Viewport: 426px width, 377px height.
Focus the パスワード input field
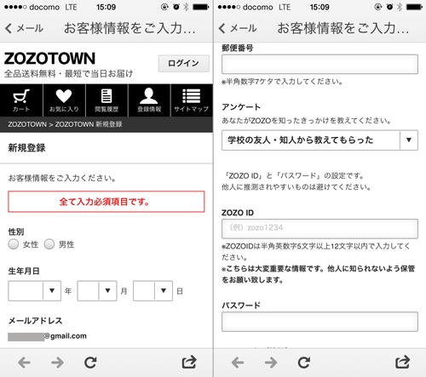pyautogui.click(x=319, y=322)
